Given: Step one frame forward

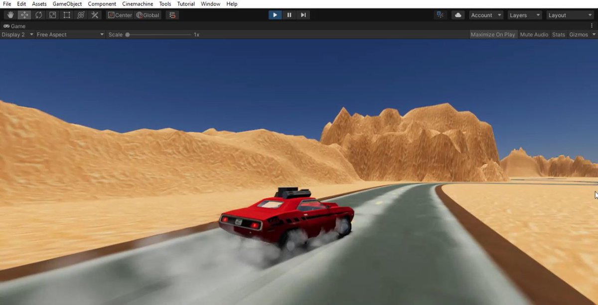Looking at the screenshot, I should tap(303, 15).
